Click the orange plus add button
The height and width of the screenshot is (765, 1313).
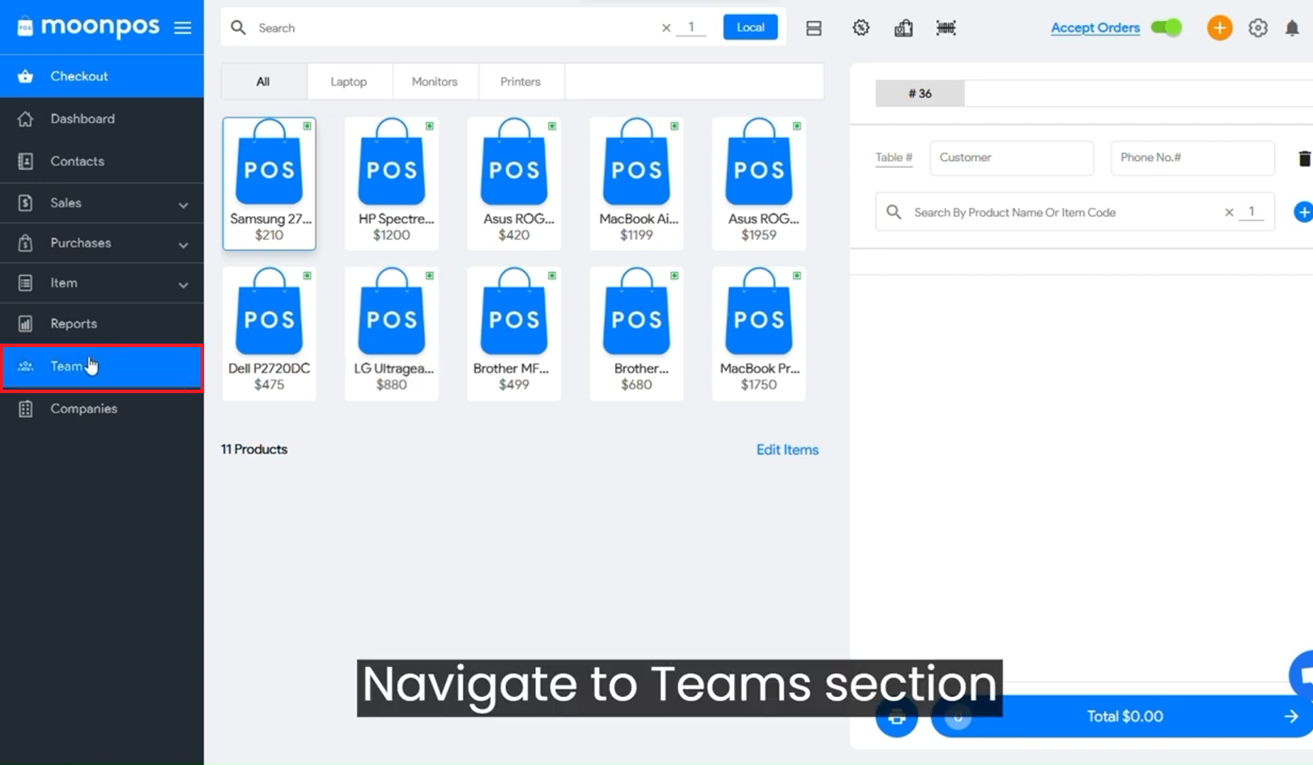tap(1219, 28)
